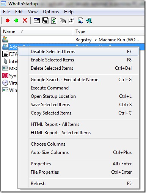Click the File Properties toolbar icon

coord(71,20)
